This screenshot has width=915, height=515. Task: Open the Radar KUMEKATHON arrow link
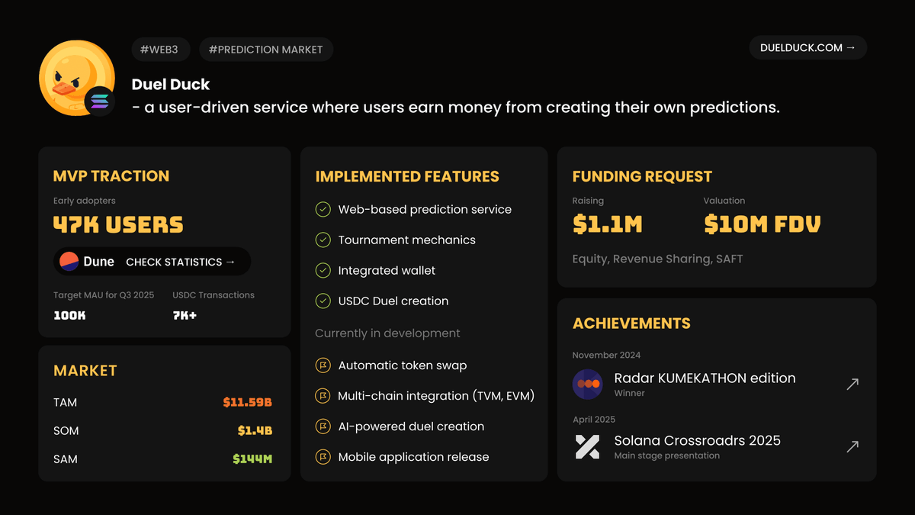[852, 384]
